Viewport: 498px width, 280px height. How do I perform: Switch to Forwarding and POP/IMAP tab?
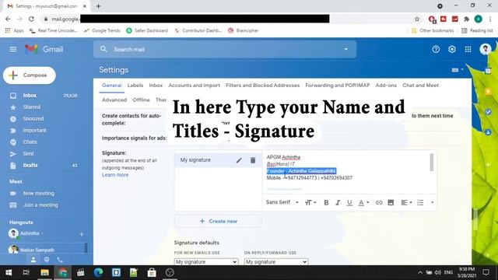coord(337,86)
